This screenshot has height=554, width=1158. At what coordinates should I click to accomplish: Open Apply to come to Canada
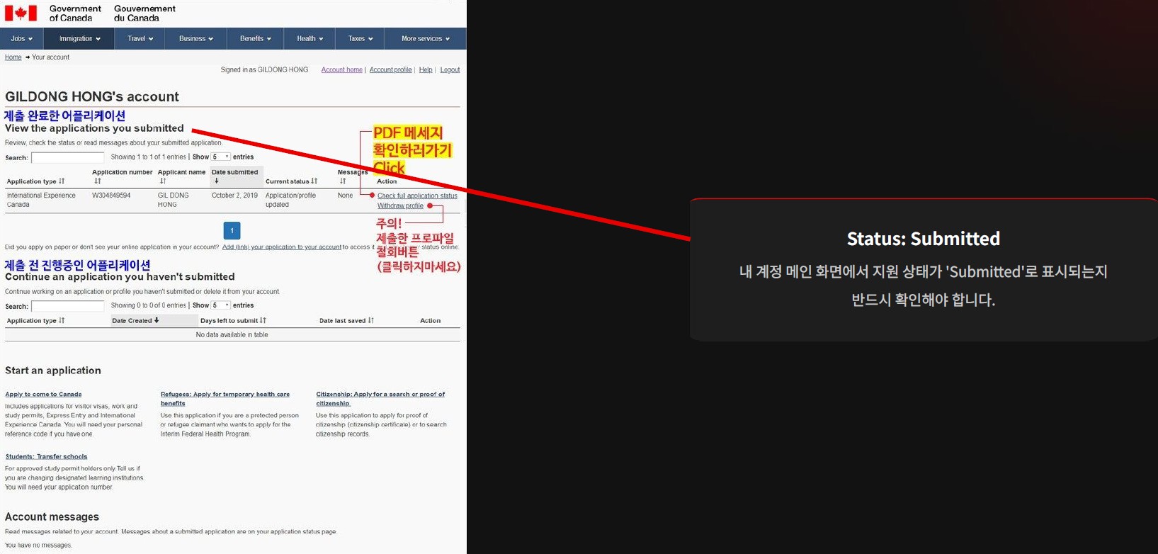43,395
